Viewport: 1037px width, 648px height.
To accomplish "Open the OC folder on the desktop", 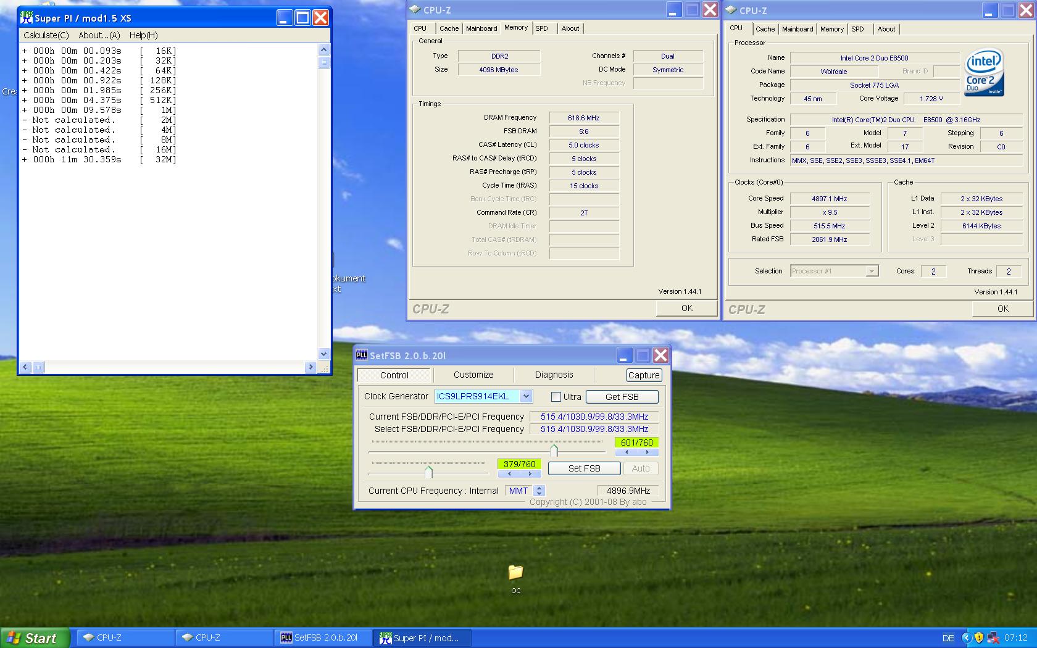I will pos(515,572).
